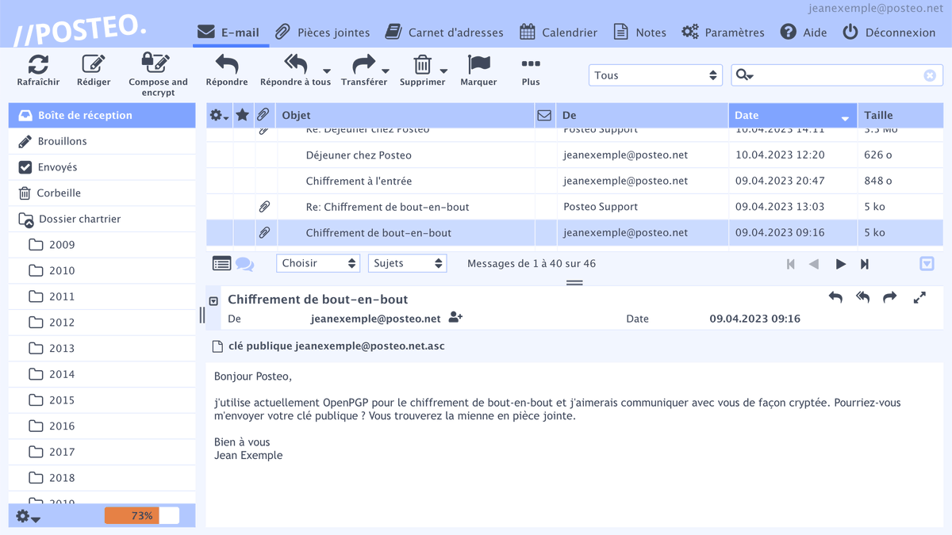The image size is (952, 535).
Task: Sort messages by flagged star column
Action: click(x=243, y=115)
